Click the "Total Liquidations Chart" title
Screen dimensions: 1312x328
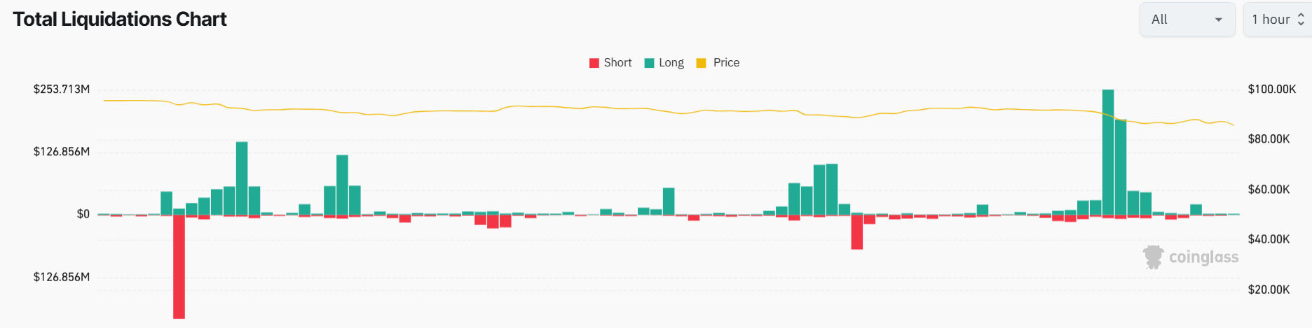[120, 20]
